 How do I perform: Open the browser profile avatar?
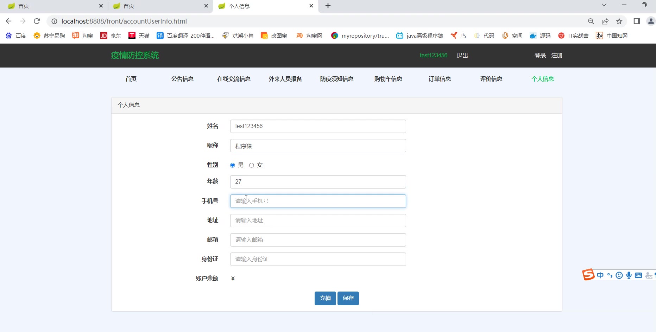coord(651,21)
